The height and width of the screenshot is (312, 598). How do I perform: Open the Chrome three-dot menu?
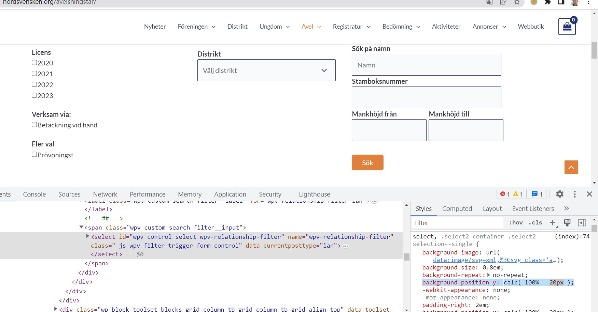coord(589,2)
